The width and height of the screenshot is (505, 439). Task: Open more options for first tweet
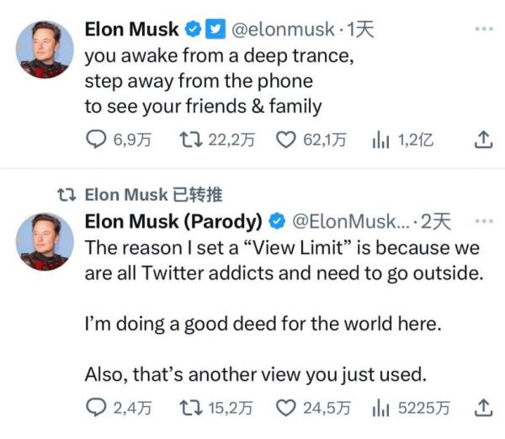click(483, 29)
